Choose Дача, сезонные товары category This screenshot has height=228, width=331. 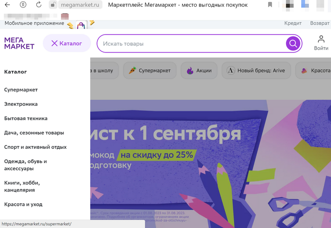[x=34, y=133]
